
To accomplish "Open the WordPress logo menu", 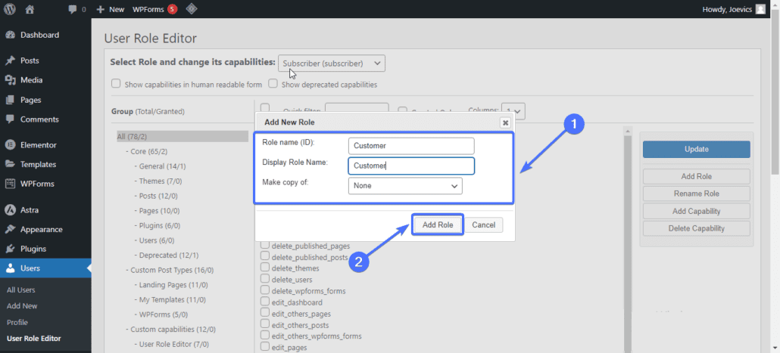I will [x=10, y=9].
